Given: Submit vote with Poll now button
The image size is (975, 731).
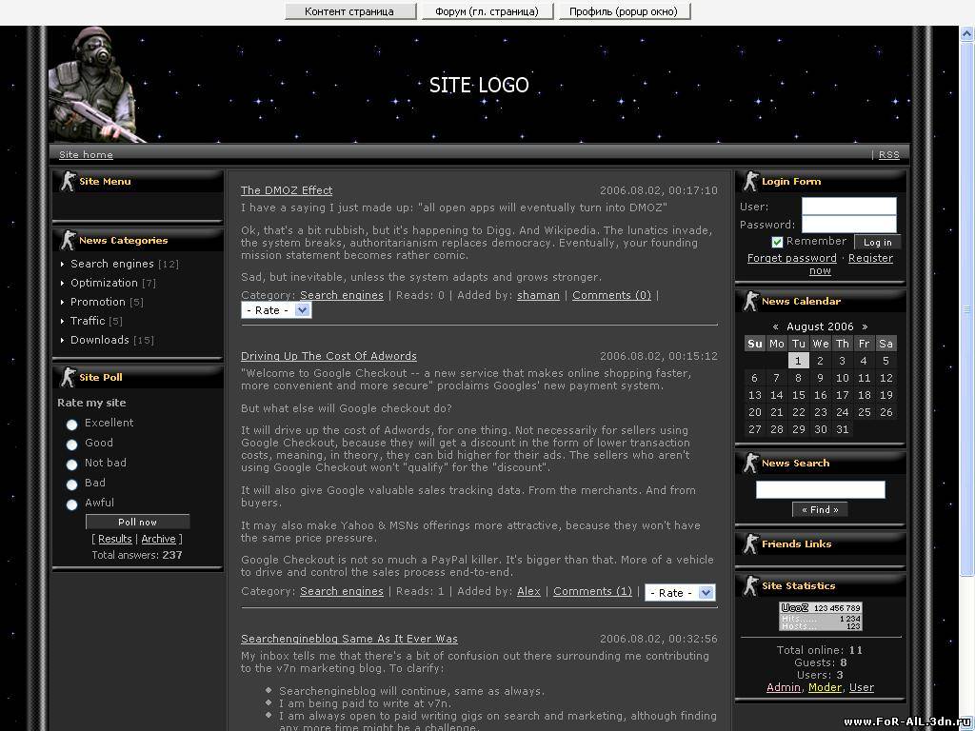Looking at the screenshot, I should pos(137,523).
